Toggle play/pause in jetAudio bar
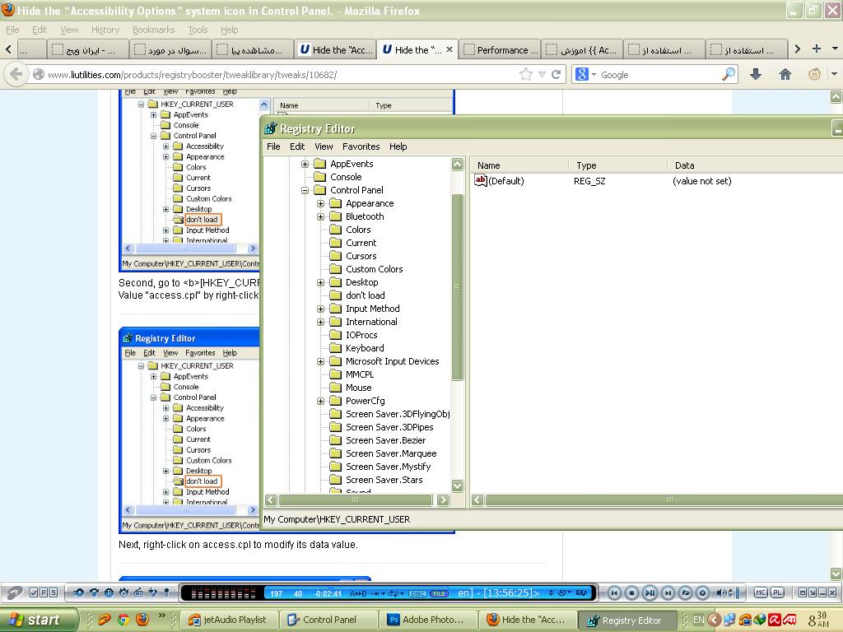843x632 pixels. tap(650, 592)
